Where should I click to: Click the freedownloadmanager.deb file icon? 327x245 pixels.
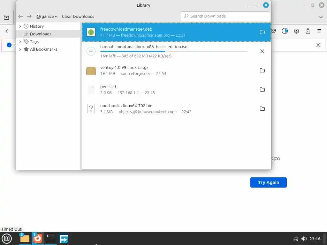point(91,32)
